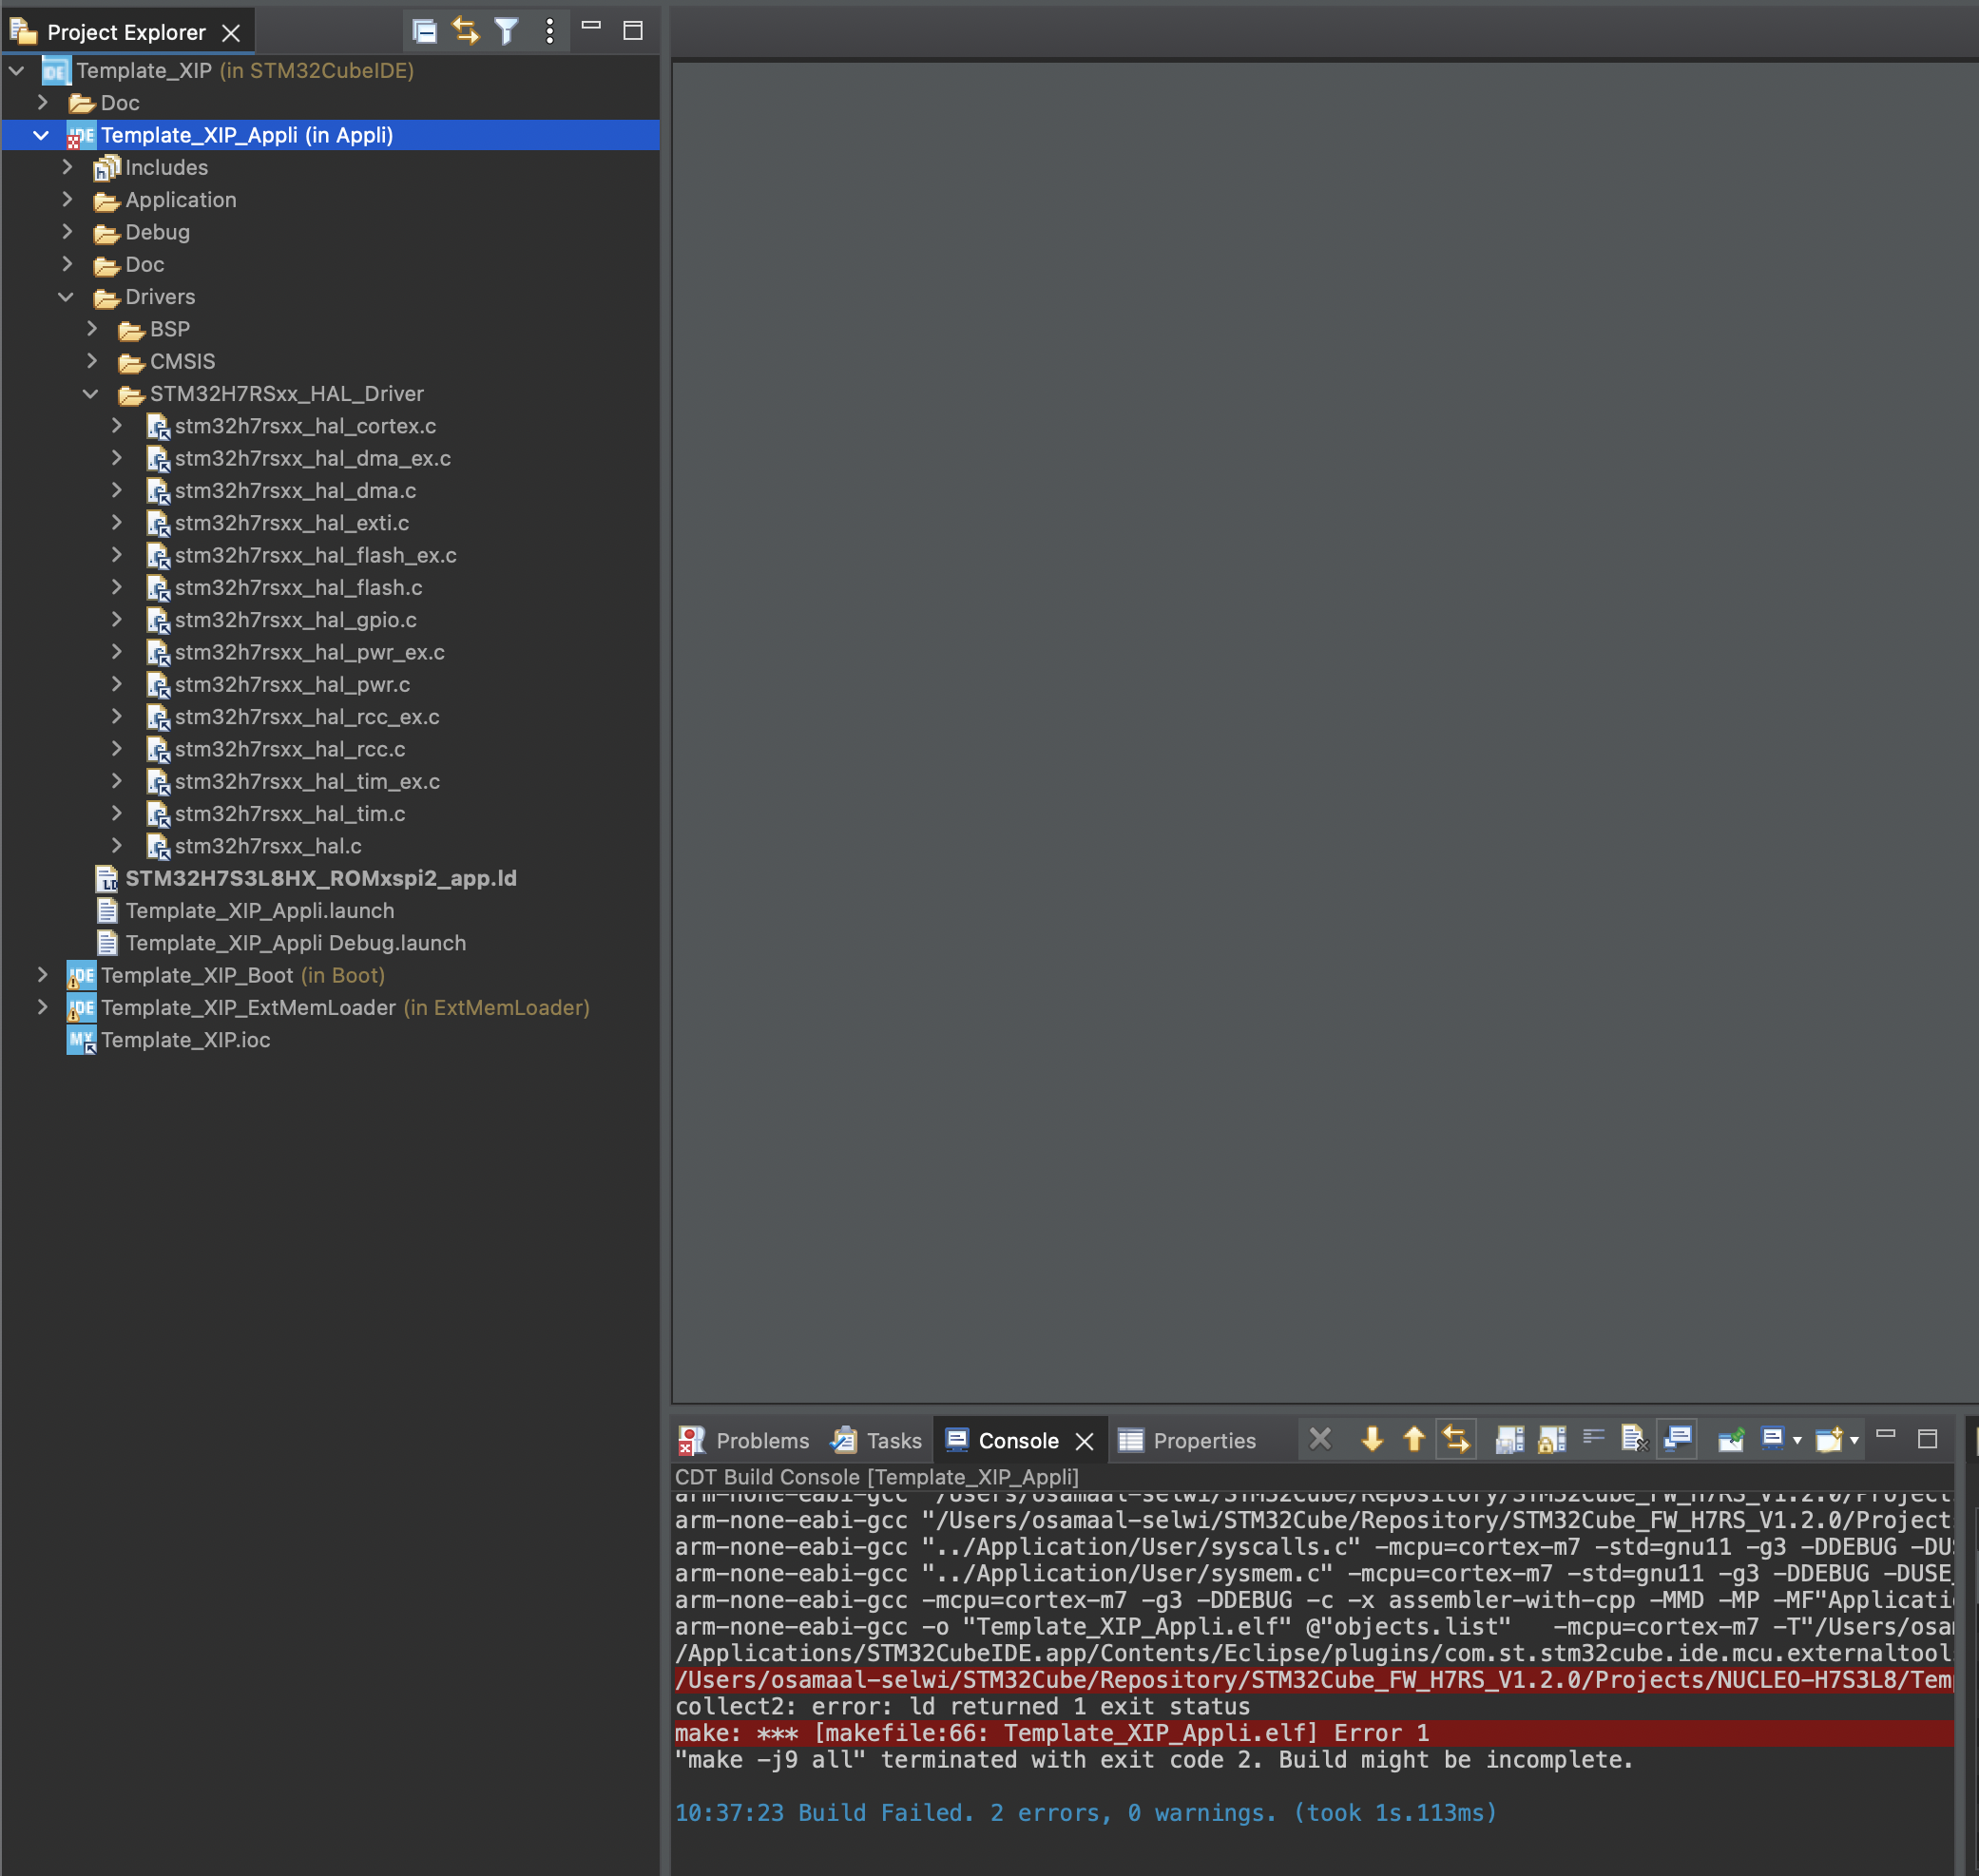Pin the Console view
This screenshot has height=1876, width=1979.
click(1732, 1439)
